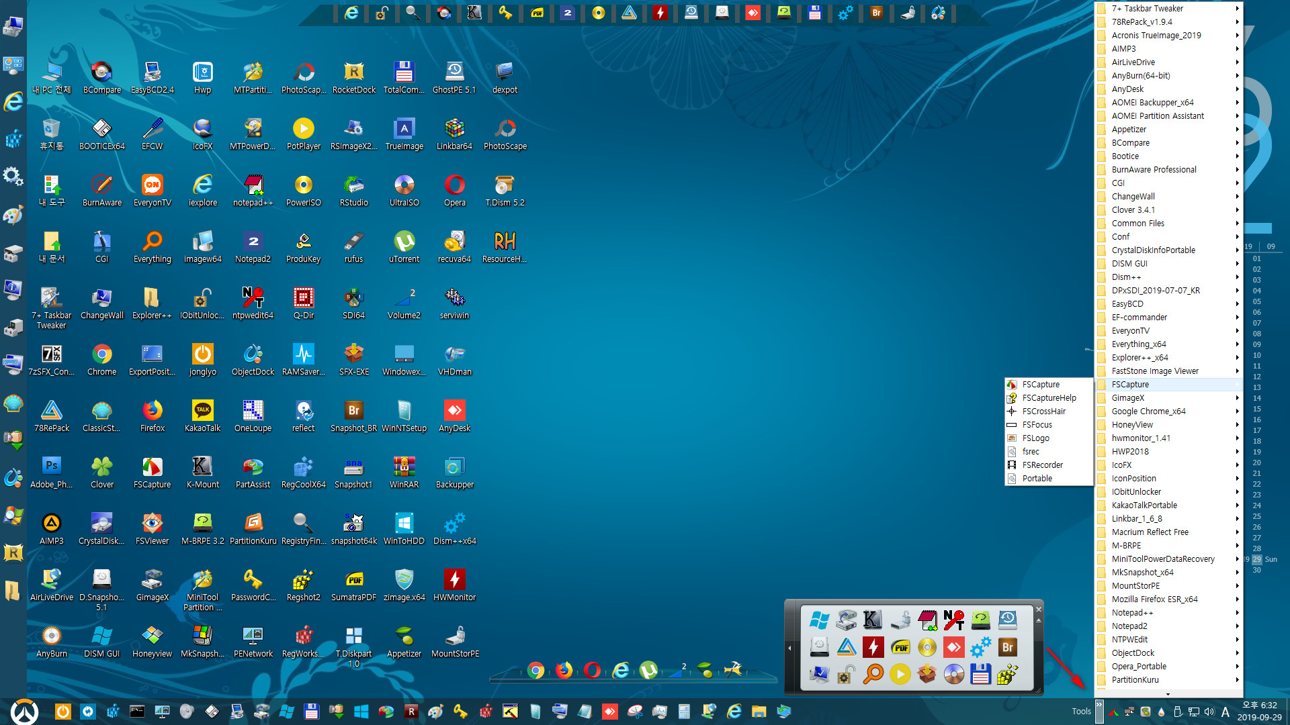Launch the FSCapture desktop icon

[x=153, y=472]
